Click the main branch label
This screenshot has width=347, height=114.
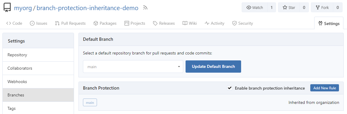coord(90,102)
